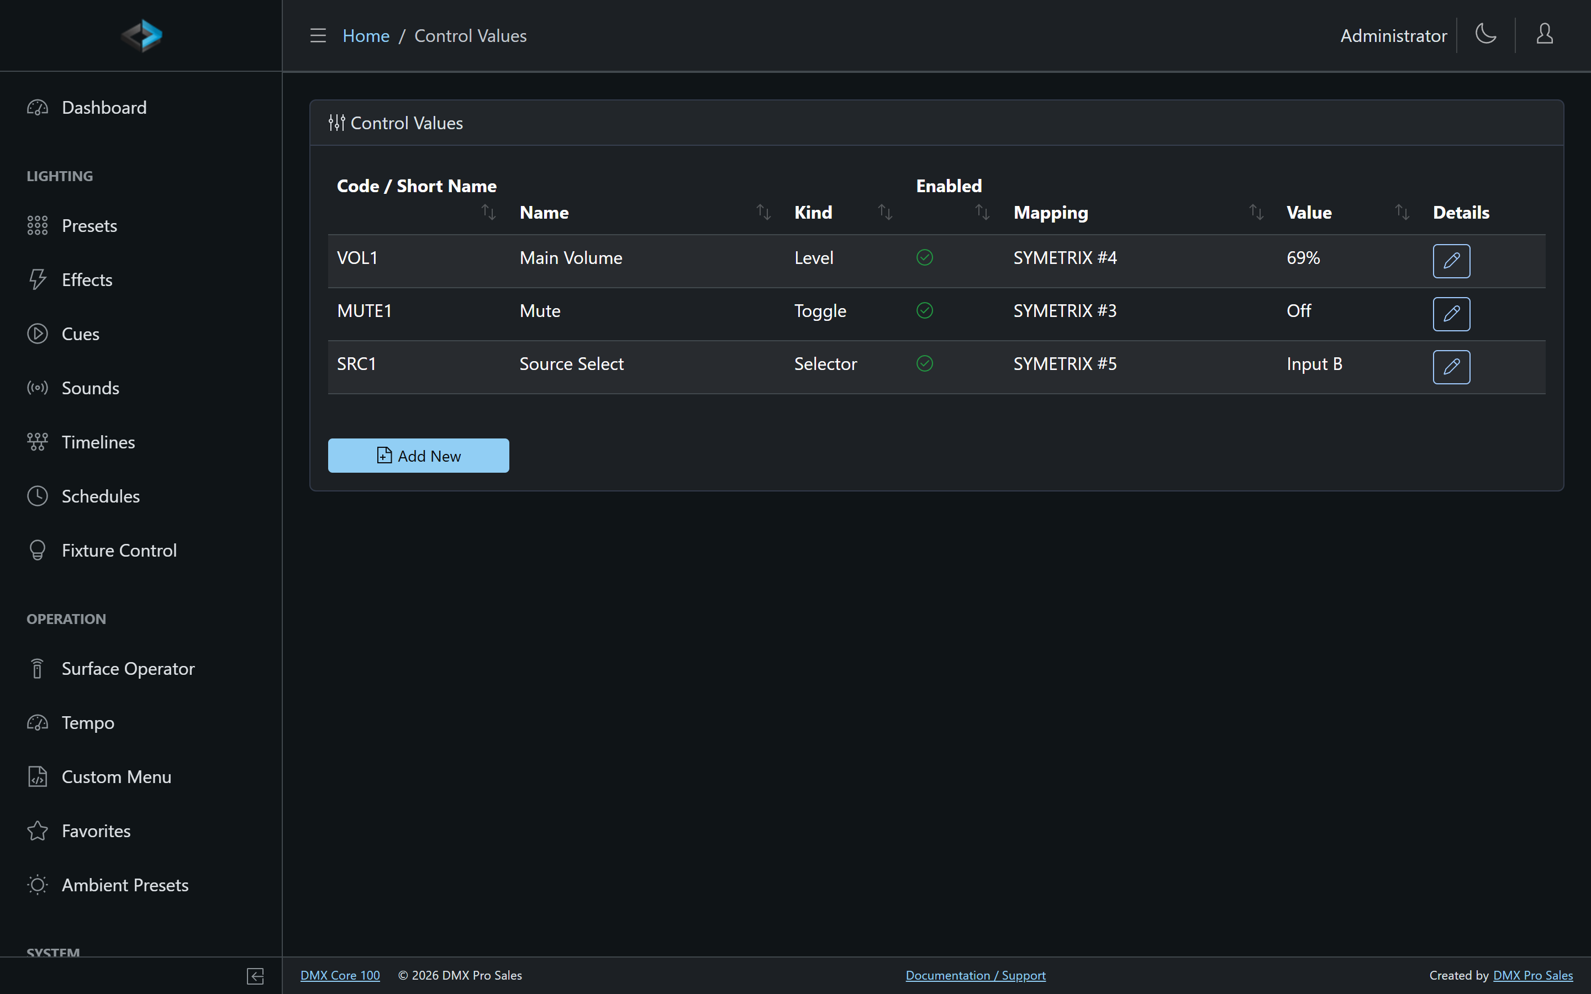Screen dimensions: 1591x994
Task: Click the Dashboard gauge icon
Action: tap(38, 108)
